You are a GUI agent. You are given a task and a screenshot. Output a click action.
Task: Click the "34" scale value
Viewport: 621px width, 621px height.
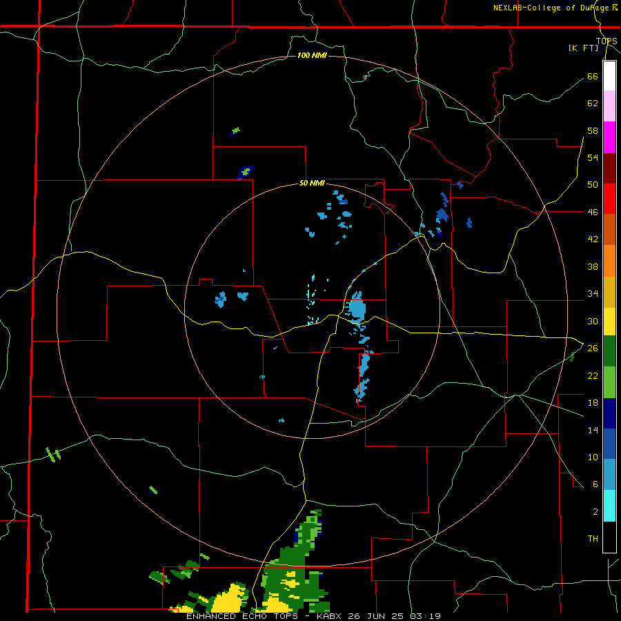593,294
